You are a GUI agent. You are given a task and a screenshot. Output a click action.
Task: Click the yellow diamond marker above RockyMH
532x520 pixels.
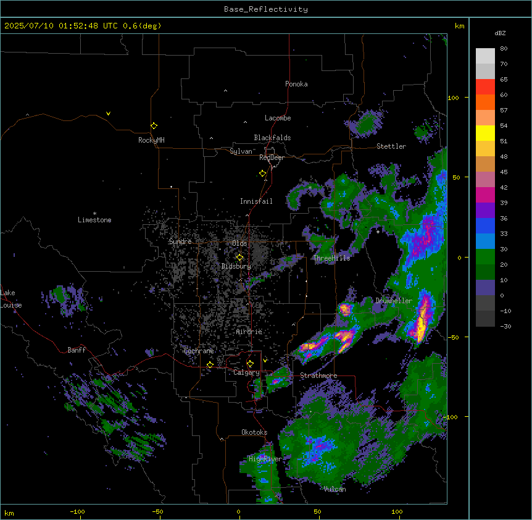[x=154, y=125]
